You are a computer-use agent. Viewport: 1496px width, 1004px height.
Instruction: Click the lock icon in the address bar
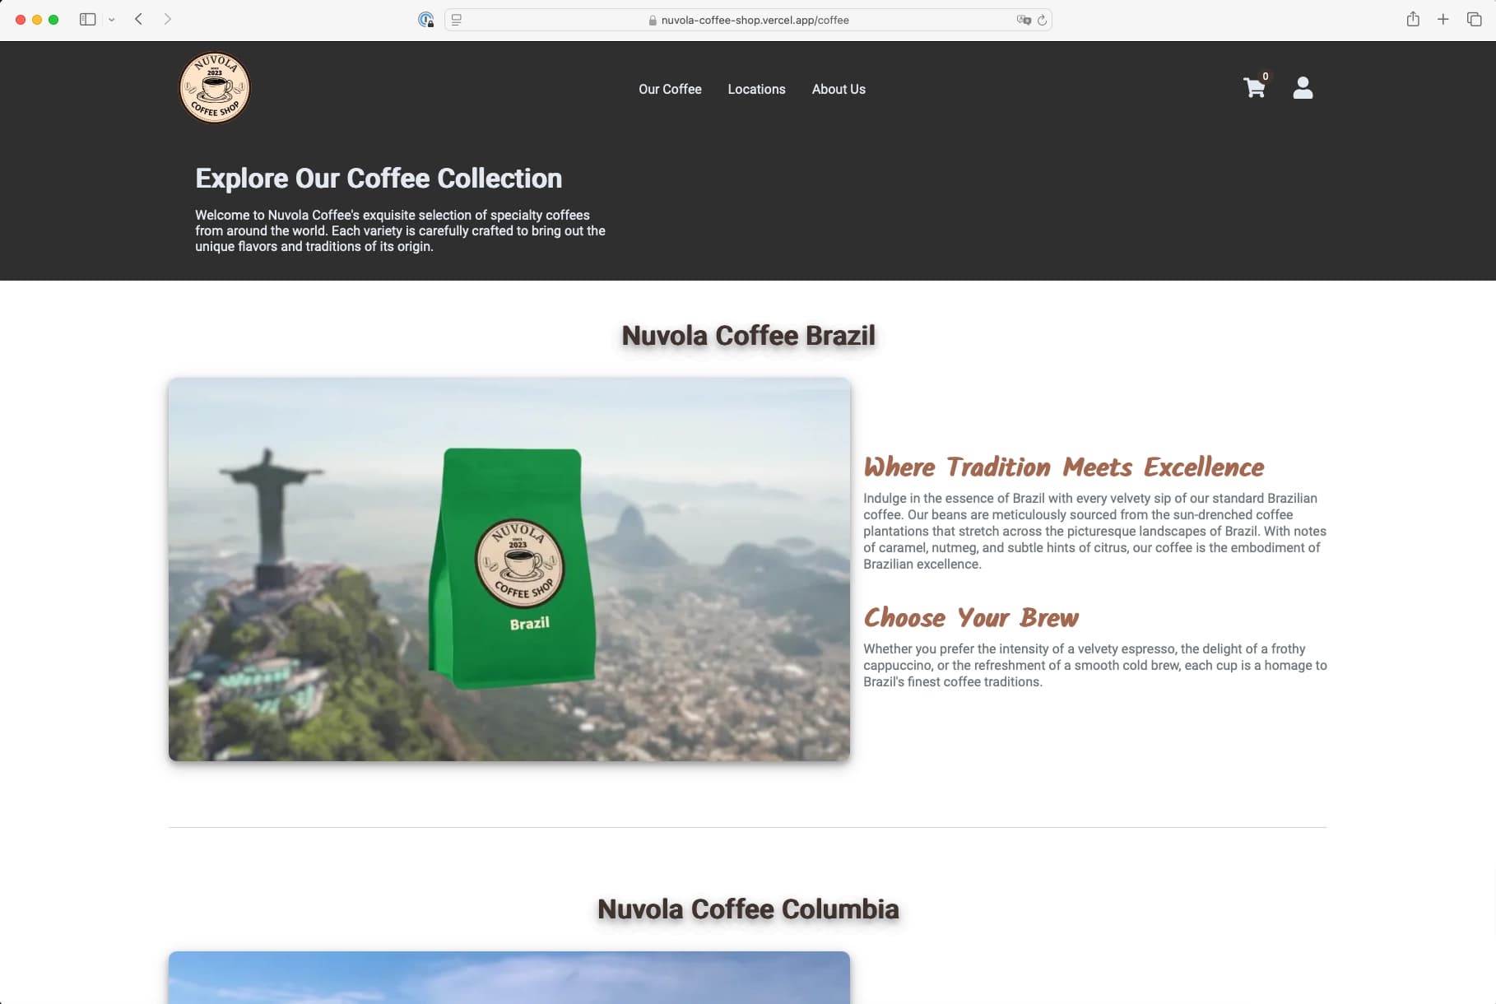coord(653,21)
